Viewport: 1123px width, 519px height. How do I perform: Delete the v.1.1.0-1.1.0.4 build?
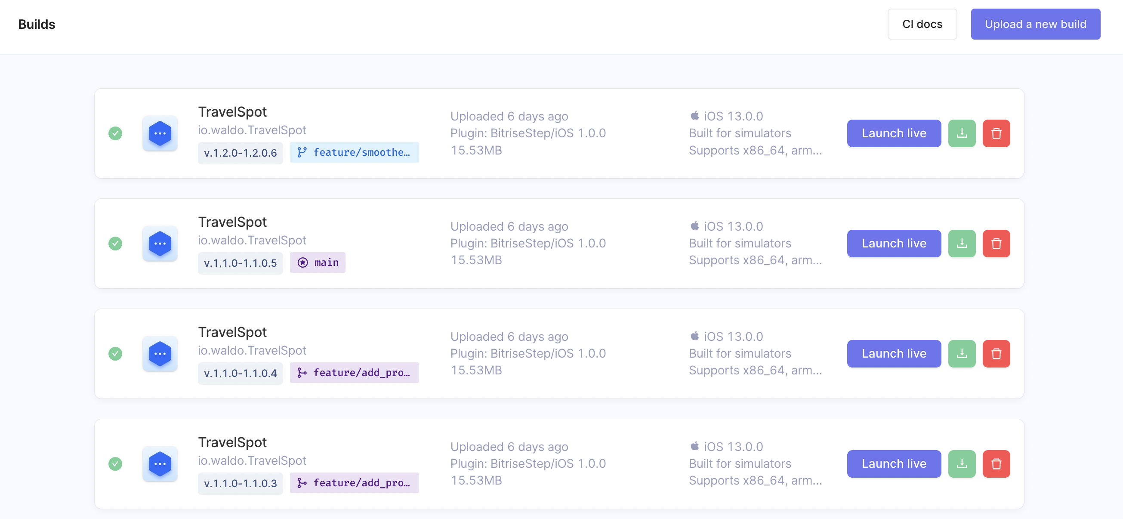click(x=996, y=354)
